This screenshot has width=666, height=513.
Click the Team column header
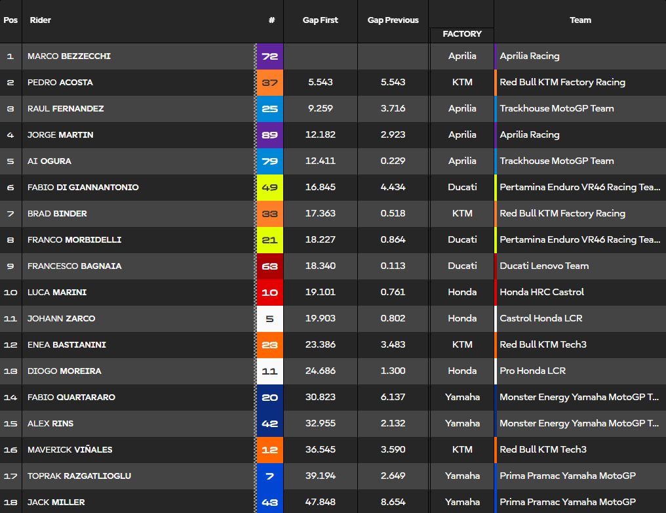coord(580,20)
